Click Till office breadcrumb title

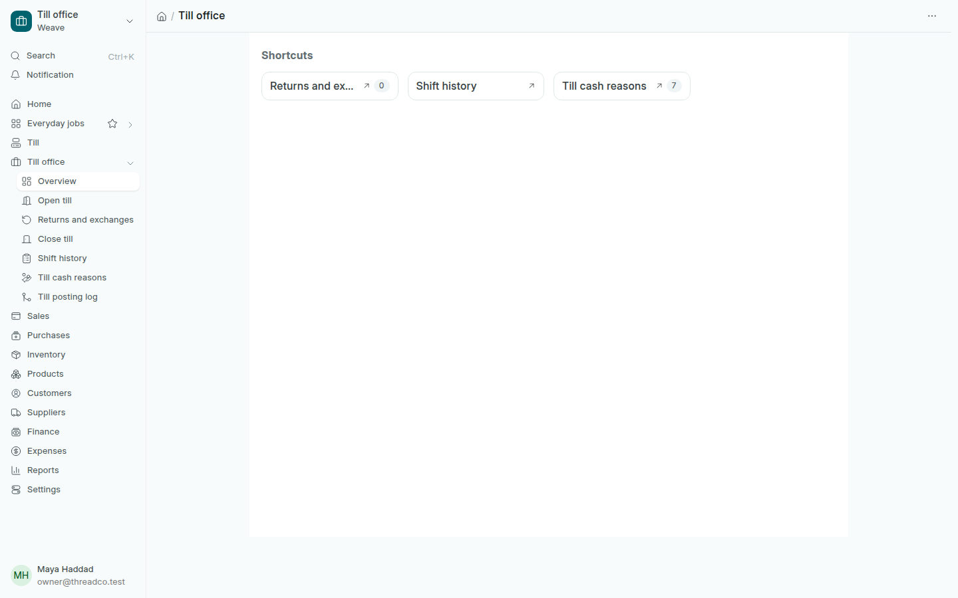coord(202,15)
